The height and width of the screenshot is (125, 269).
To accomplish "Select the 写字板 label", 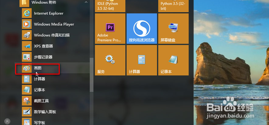I will (40, 123).
